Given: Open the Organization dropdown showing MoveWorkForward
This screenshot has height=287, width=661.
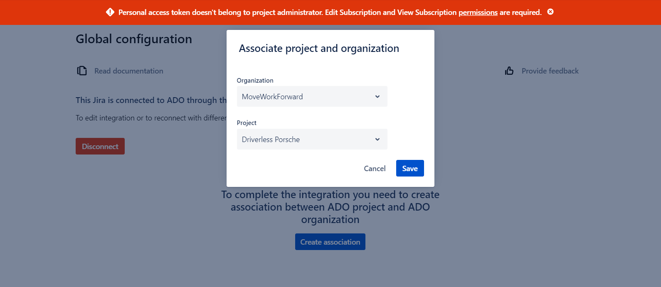Looking at the screenshot, I should coord(308,97).
